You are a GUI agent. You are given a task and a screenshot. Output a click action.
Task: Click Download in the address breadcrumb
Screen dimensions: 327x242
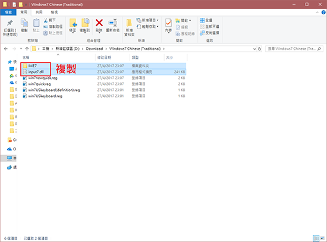click(95, 49)
